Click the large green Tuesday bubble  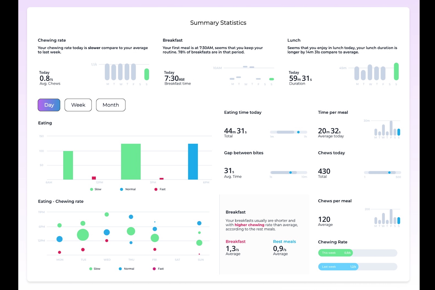(83, 235)
